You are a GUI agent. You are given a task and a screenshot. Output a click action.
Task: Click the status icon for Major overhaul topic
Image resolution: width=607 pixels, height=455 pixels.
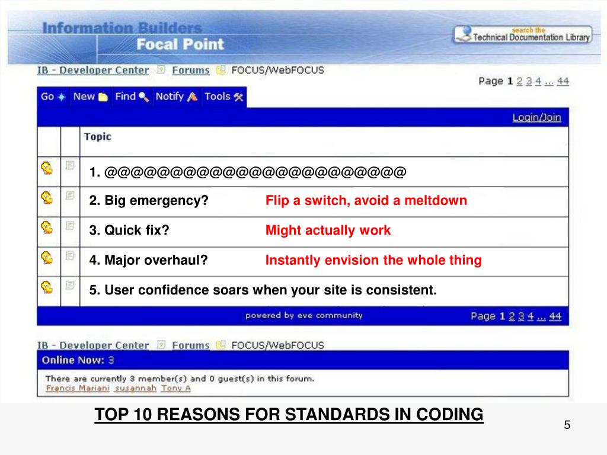click(47, 258)
